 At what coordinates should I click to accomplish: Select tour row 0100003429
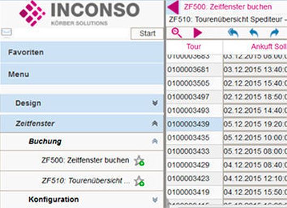(194, 165)
